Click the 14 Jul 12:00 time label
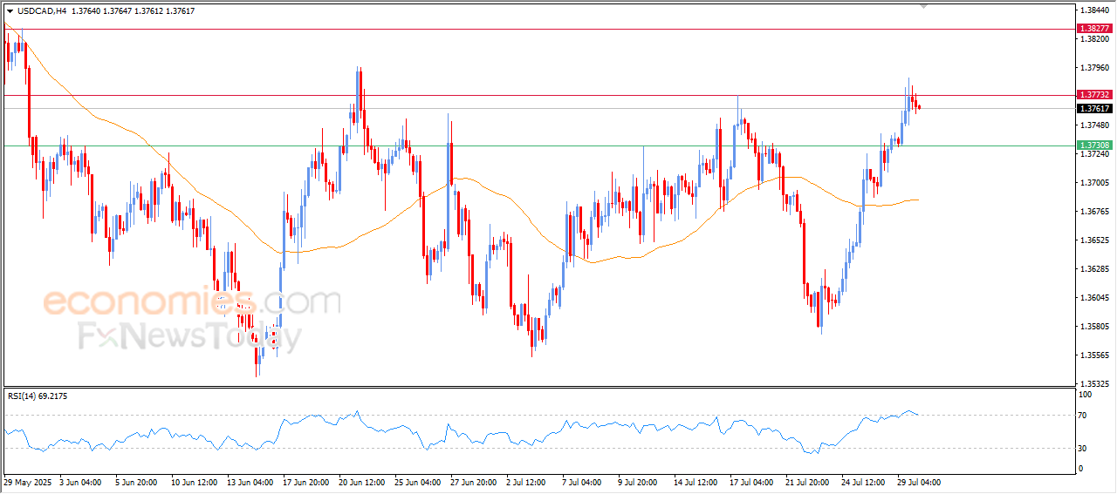The width and height of the screenshot is (1117, 494). [695, 482]
